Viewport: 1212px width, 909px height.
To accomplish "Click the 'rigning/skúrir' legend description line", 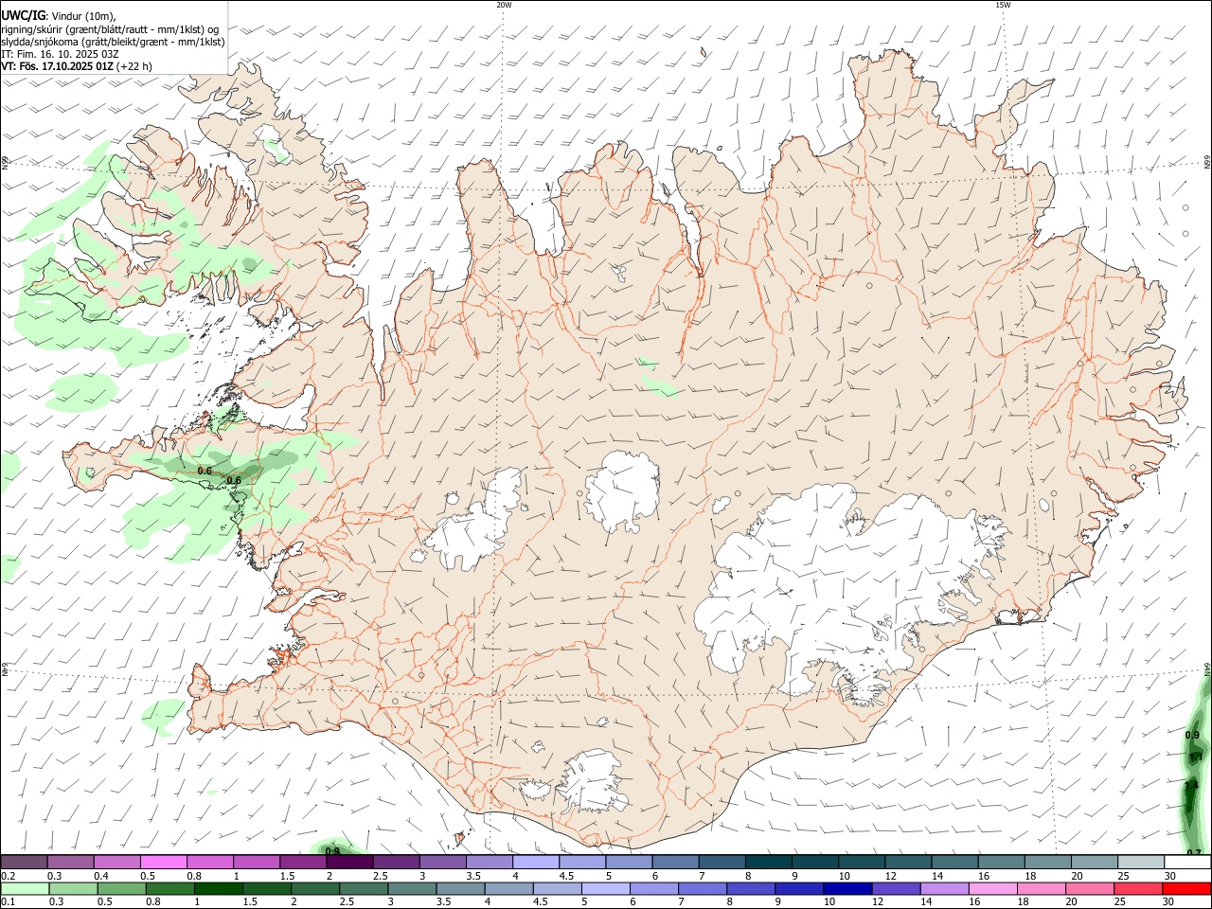I will (x=110, y=29).
